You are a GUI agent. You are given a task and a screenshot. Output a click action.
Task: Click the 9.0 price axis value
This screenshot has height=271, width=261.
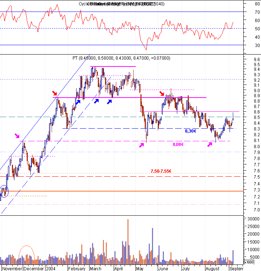pos(257,91)
